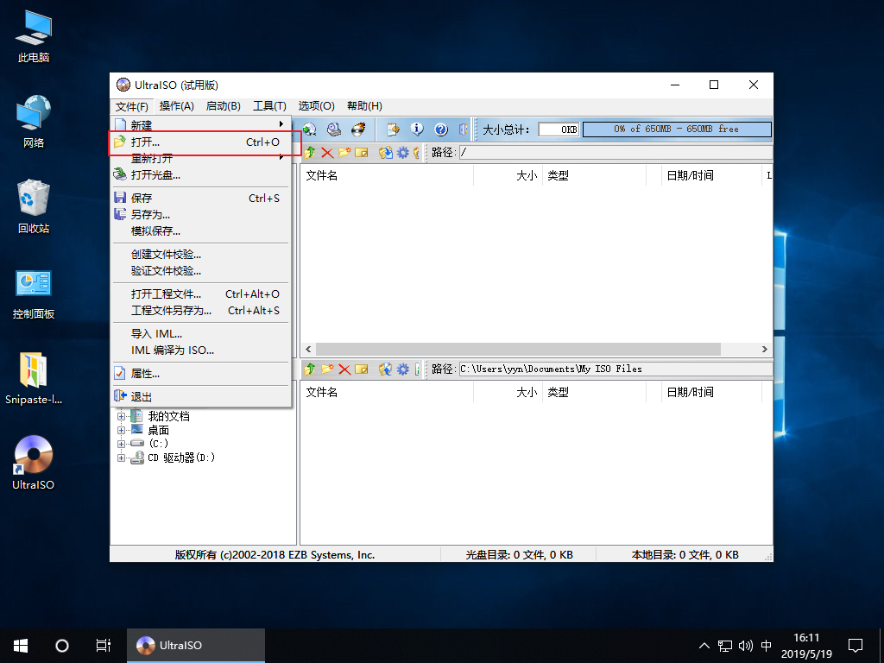Choose 导入 IML... menu entry
Image resolution: width=884 pixels, height=663 pixels.
pyautogui.click(x=200, y=334)
